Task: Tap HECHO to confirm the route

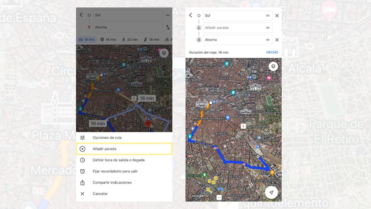Action: (x=272, y=52)
